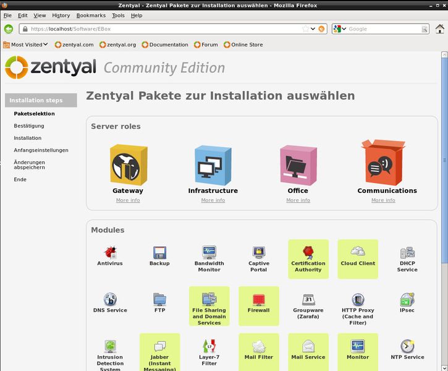
Task: Pick the Backup module floppy icon
Action: pos(159,253)
